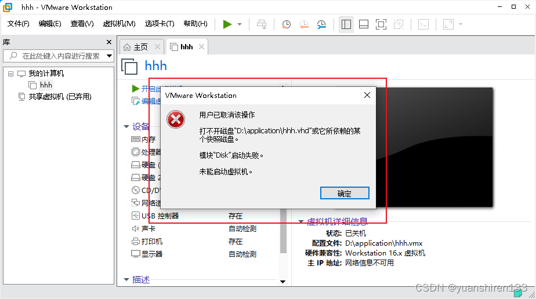Select the USB 控制器 device row
536x299 pixels.
coord(204,216)
